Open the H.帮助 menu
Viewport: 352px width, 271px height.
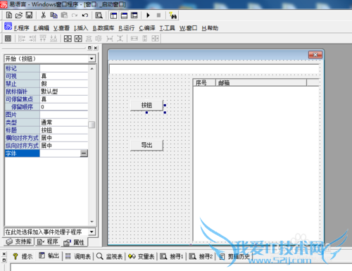coord(210,28)
